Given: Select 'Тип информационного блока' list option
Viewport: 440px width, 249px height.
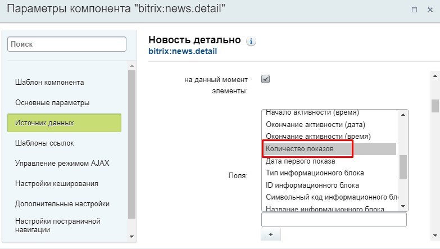Looking at the screenshot, I should pos(329,173).
